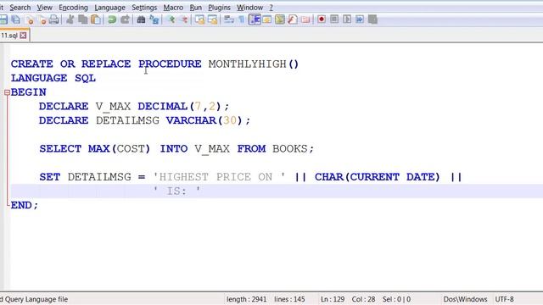
Task: Open Folder as Workspace toolbar icon
Action: [305, 19]
